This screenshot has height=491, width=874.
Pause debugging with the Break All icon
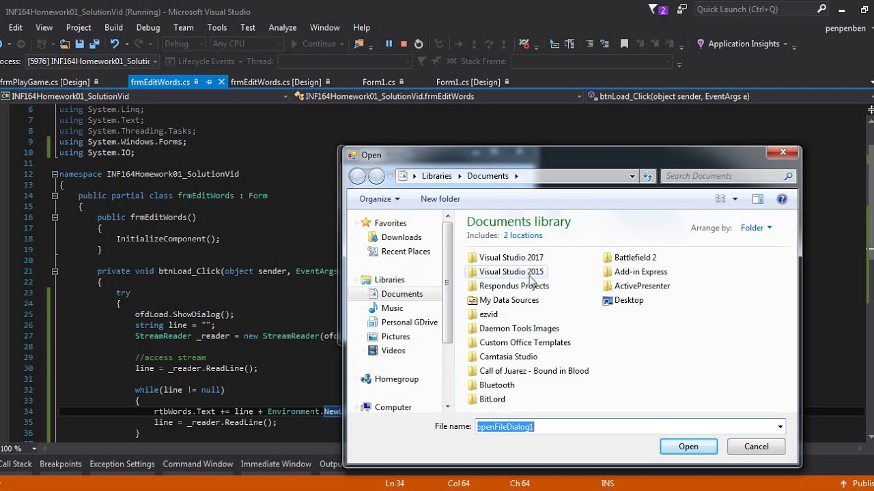389,44
